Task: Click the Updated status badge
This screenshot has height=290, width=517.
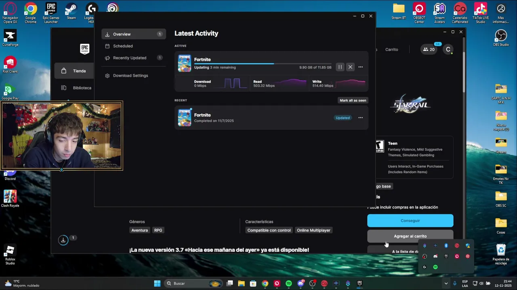Action: pos(343,118)
